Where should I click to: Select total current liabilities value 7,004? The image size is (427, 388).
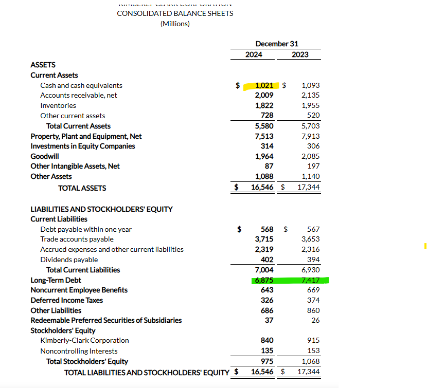tap(264, 270)
